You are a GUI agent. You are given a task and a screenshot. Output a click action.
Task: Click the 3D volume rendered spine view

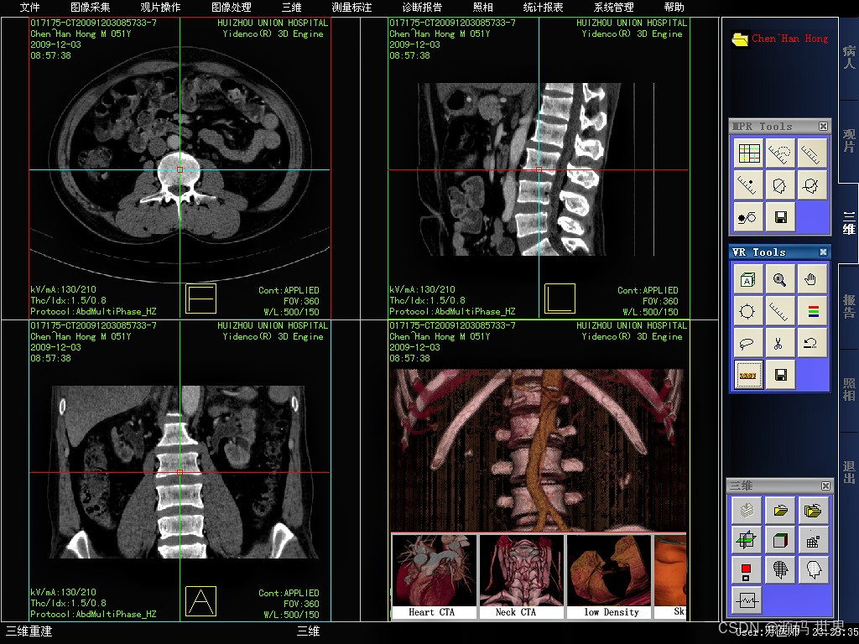[538, 450]
